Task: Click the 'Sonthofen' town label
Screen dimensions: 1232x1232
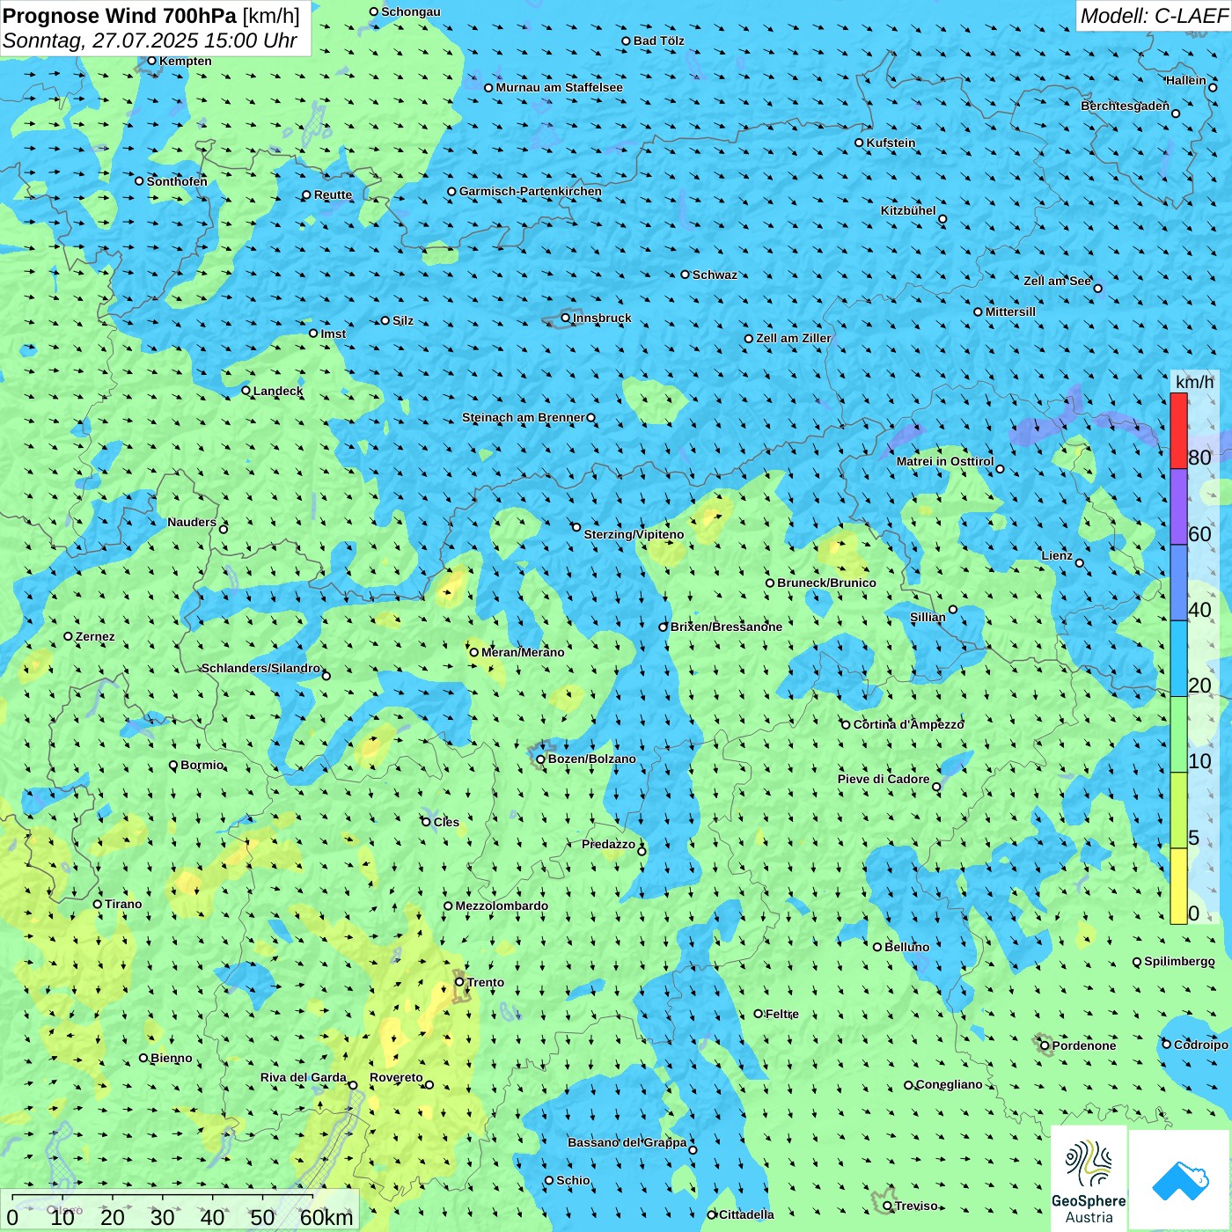Action: coord(177,181)
